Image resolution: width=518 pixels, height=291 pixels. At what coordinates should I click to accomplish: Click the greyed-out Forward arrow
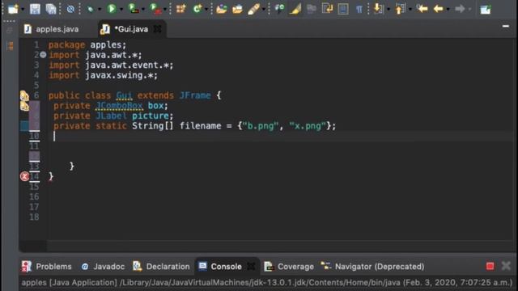pyautogui.click(x=460, y=9)
